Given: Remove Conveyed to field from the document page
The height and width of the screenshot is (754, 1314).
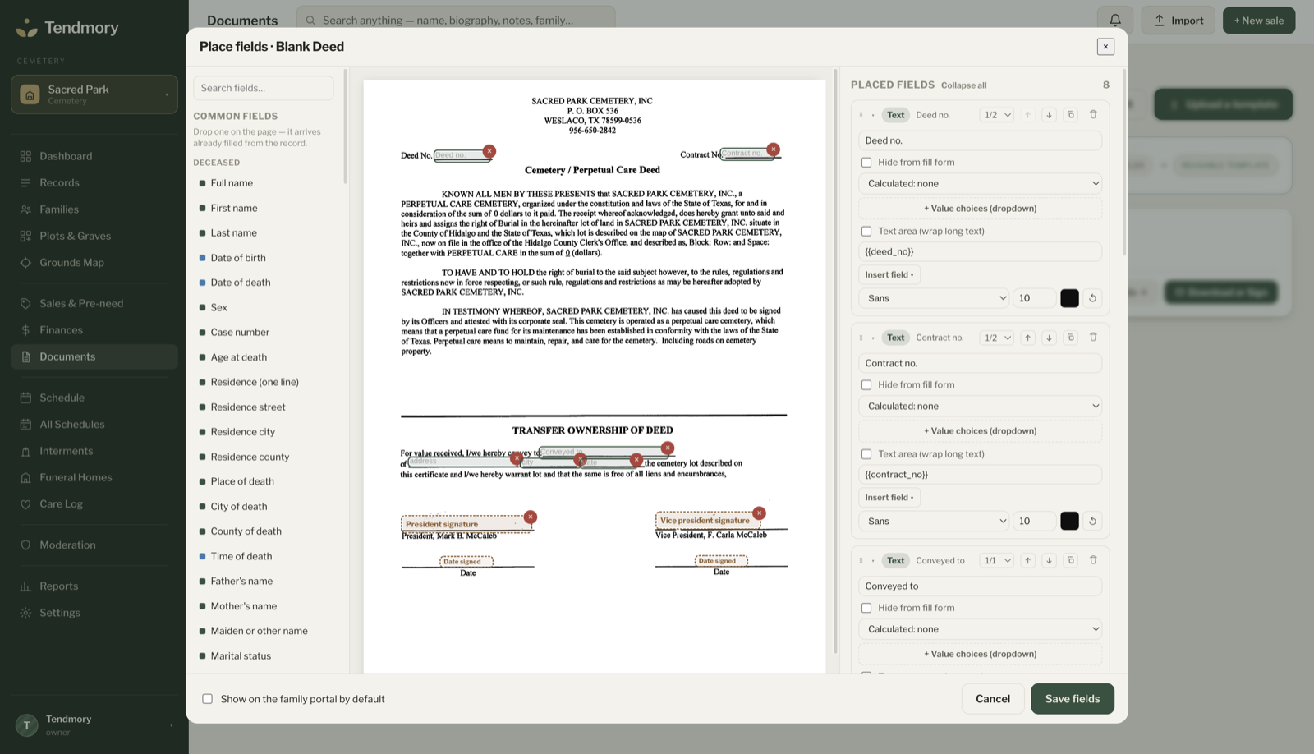Looking at the screenshot, I should (x=668, y=448).
